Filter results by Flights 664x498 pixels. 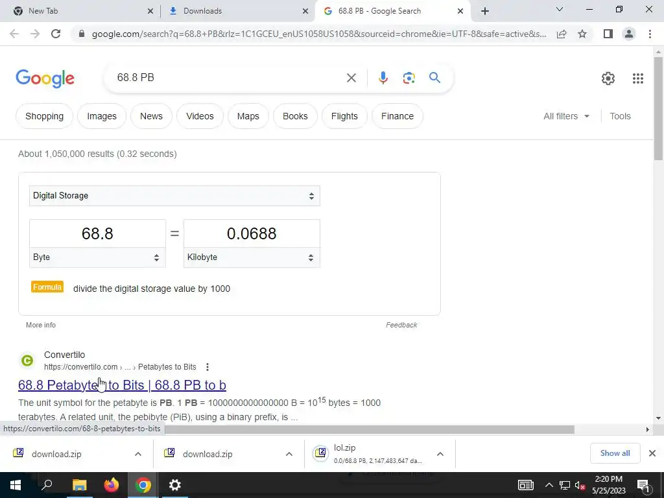click(x=344, y=116)
